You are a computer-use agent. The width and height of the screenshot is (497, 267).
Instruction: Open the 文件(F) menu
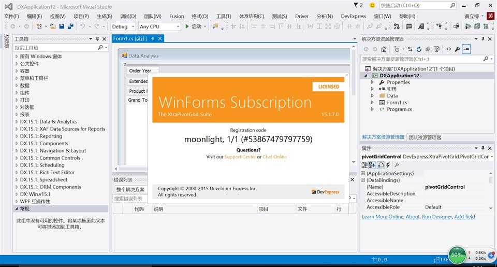[x=11, y=16]
